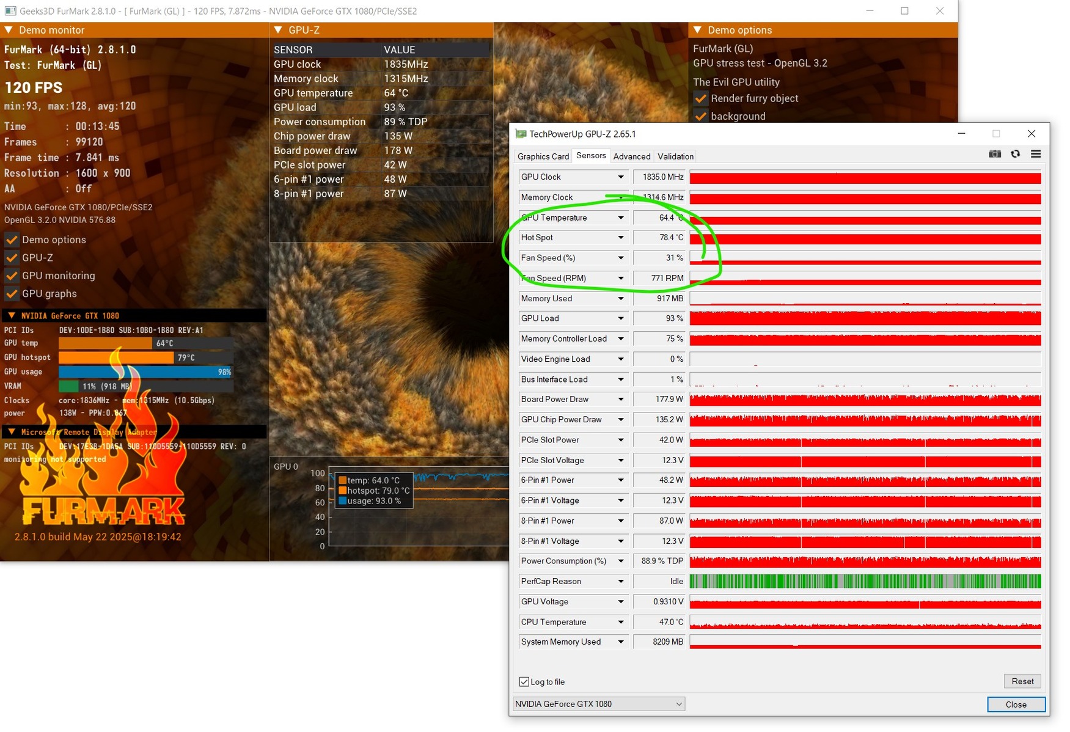This screenshot has height=732, width=1070.
Task: Open the 8-Pin #1 Voltage dropdown
Action: (621, 541)
